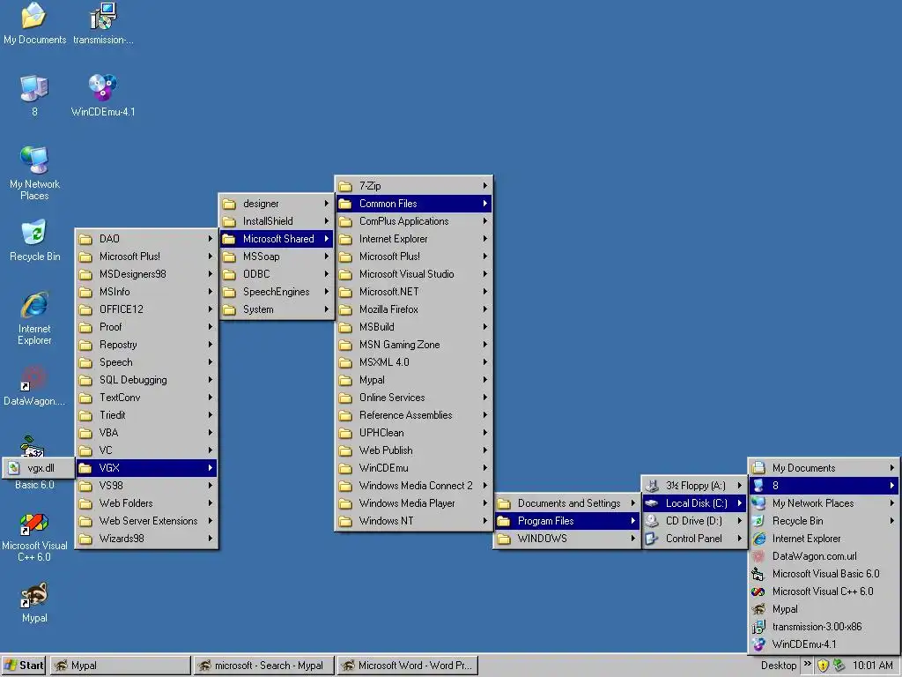Open the Triedit folder entry
The height and width of the screenshot is (677, 902).
coord(147,415)
